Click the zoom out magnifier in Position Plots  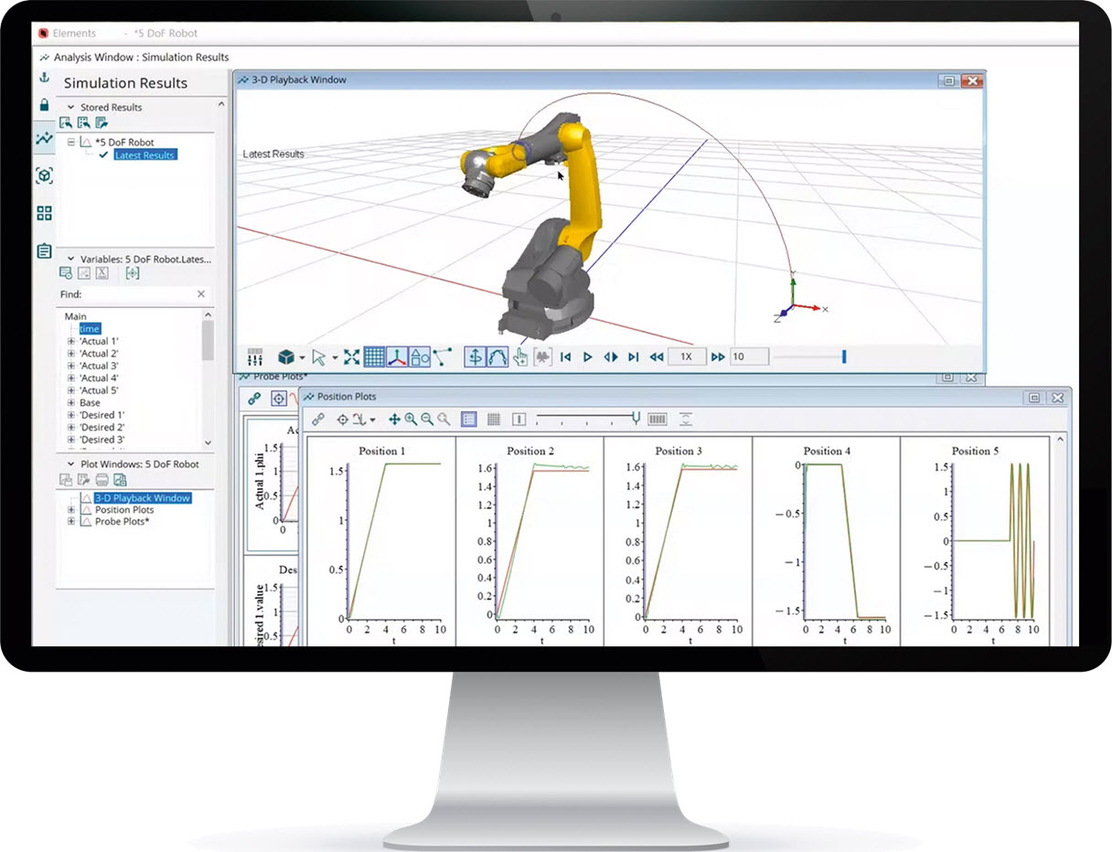coord(427,419)
